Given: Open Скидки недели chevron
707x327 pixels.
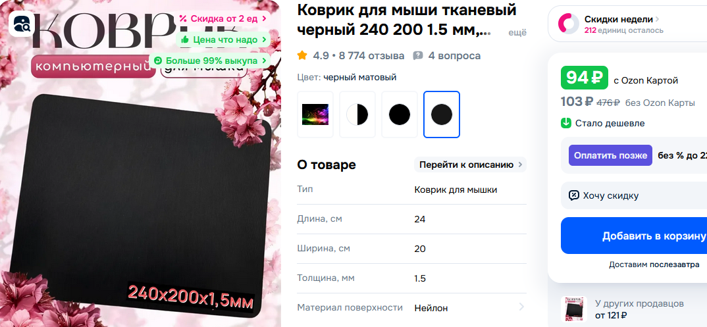Looking at the screenshot, I should click(x=657, y=19).
